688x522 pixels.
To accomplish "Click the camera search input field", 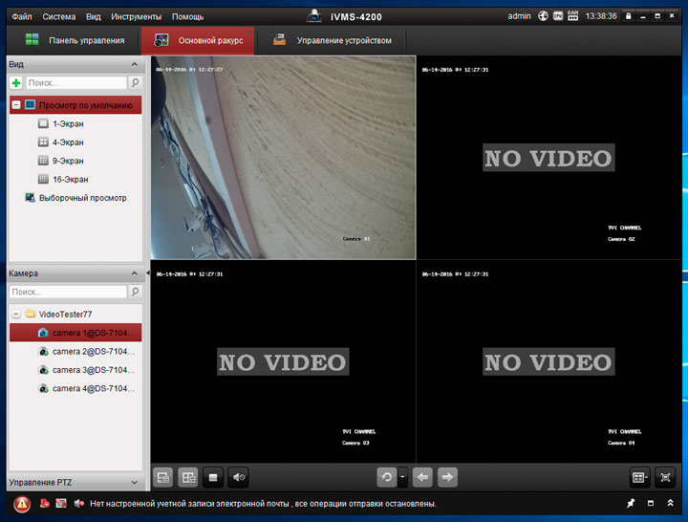I will [67, 292].
